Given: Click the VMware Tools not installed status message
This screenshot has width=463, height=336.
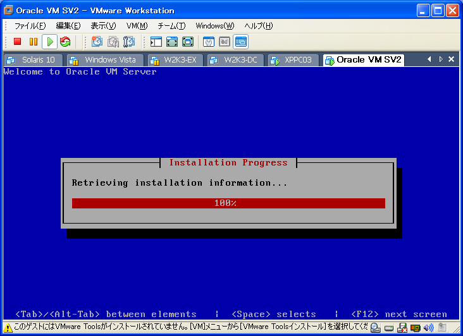Looking at the screenshot, I should (191, 327).
